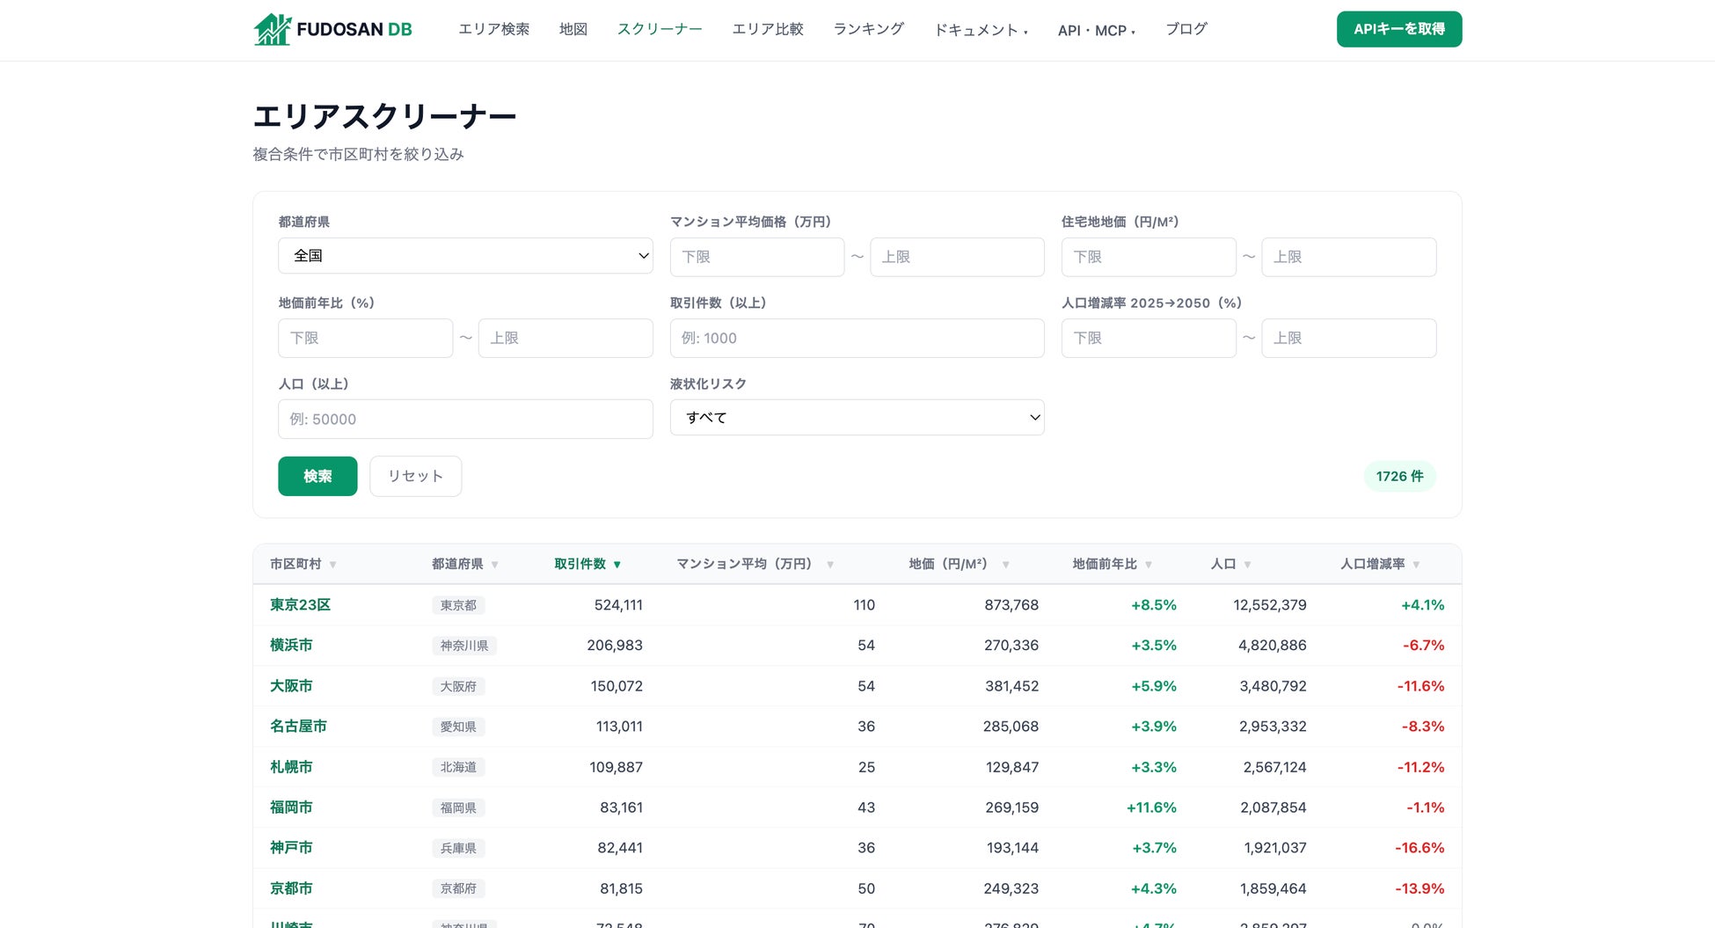Open the 東京23区 area link
1715x928 pixels.
tap(300, 605)
